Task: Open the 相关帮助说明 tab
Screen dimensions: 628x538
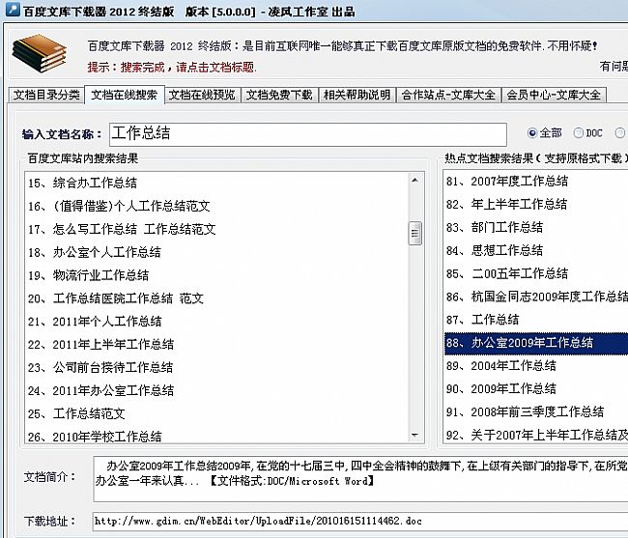Action: (357, 95)
